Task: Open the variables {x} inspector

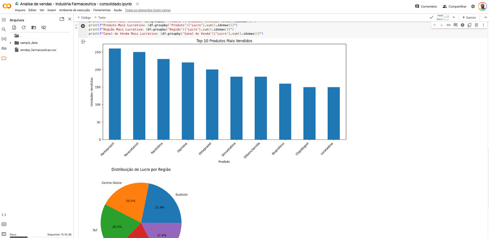Action: (4, 39)
